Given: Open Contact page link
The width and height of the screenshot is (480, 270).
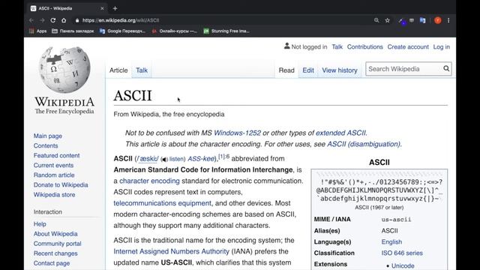Looking at the screenshot, I should click(x=52, y=263).
